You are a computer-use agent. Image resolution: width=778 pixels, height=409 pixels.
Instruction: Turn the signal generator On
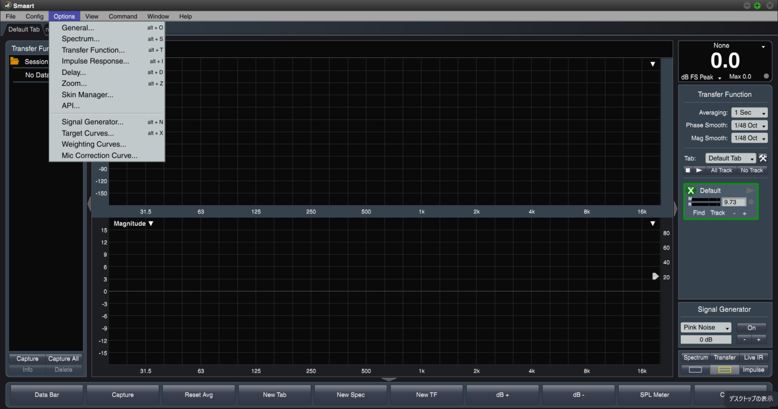(x=751, y=327)
